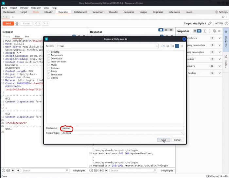Set top-bottom request/response layout

(166, 30)
